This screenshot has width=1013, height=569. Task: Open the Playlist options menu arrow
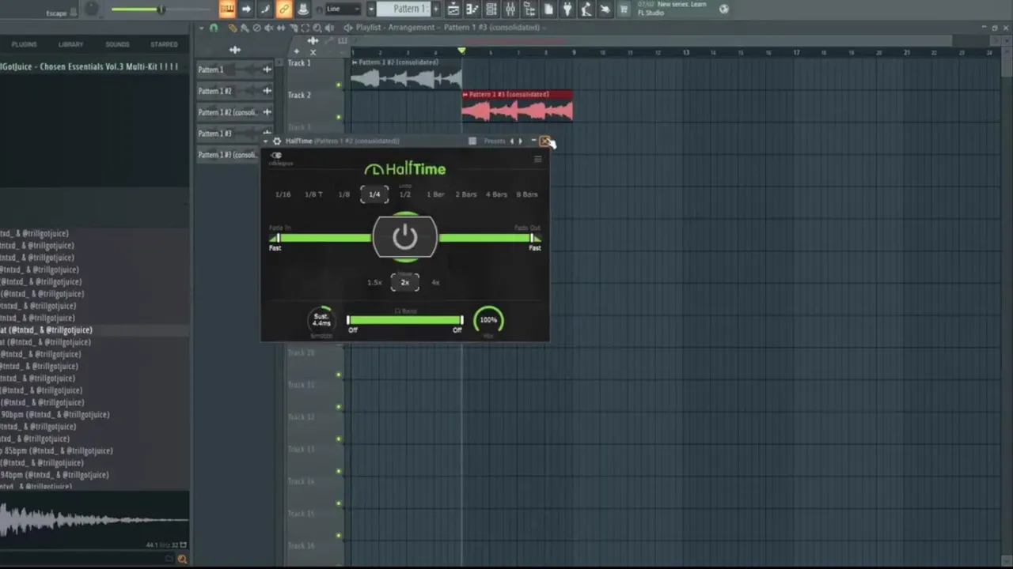(x=201, y=28)
